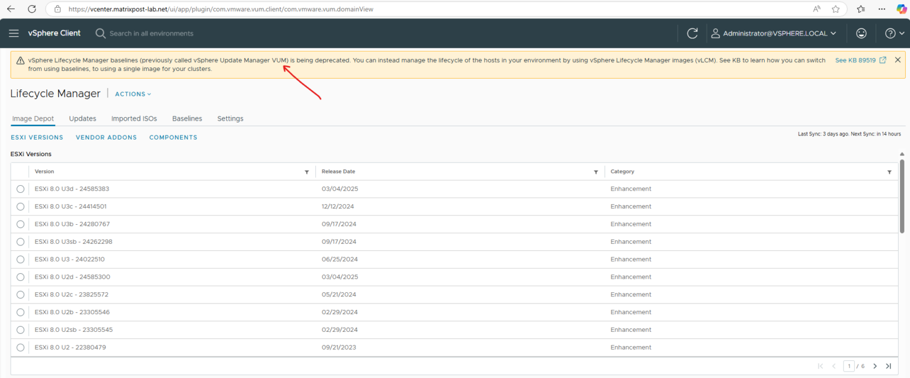Open the Category column filter
Viewport: 910px width, 378px height.
click(x=889, y=172)
